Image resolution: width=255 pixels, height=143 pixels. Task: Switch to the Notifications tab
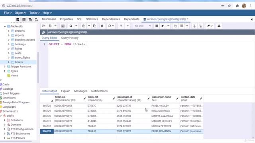coord(99,91)
